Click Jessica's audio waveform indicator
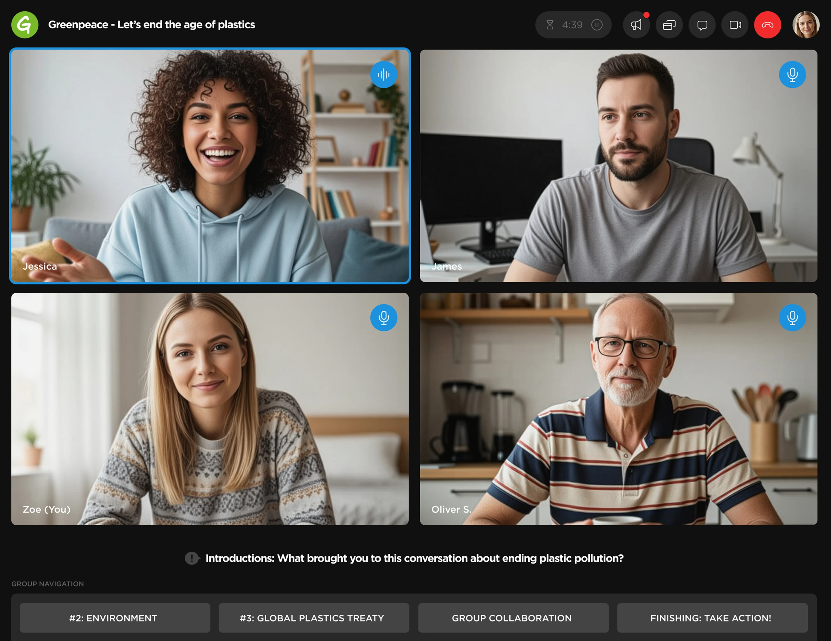831x641 pixels. pyautogui.click(x=384, y=75)
